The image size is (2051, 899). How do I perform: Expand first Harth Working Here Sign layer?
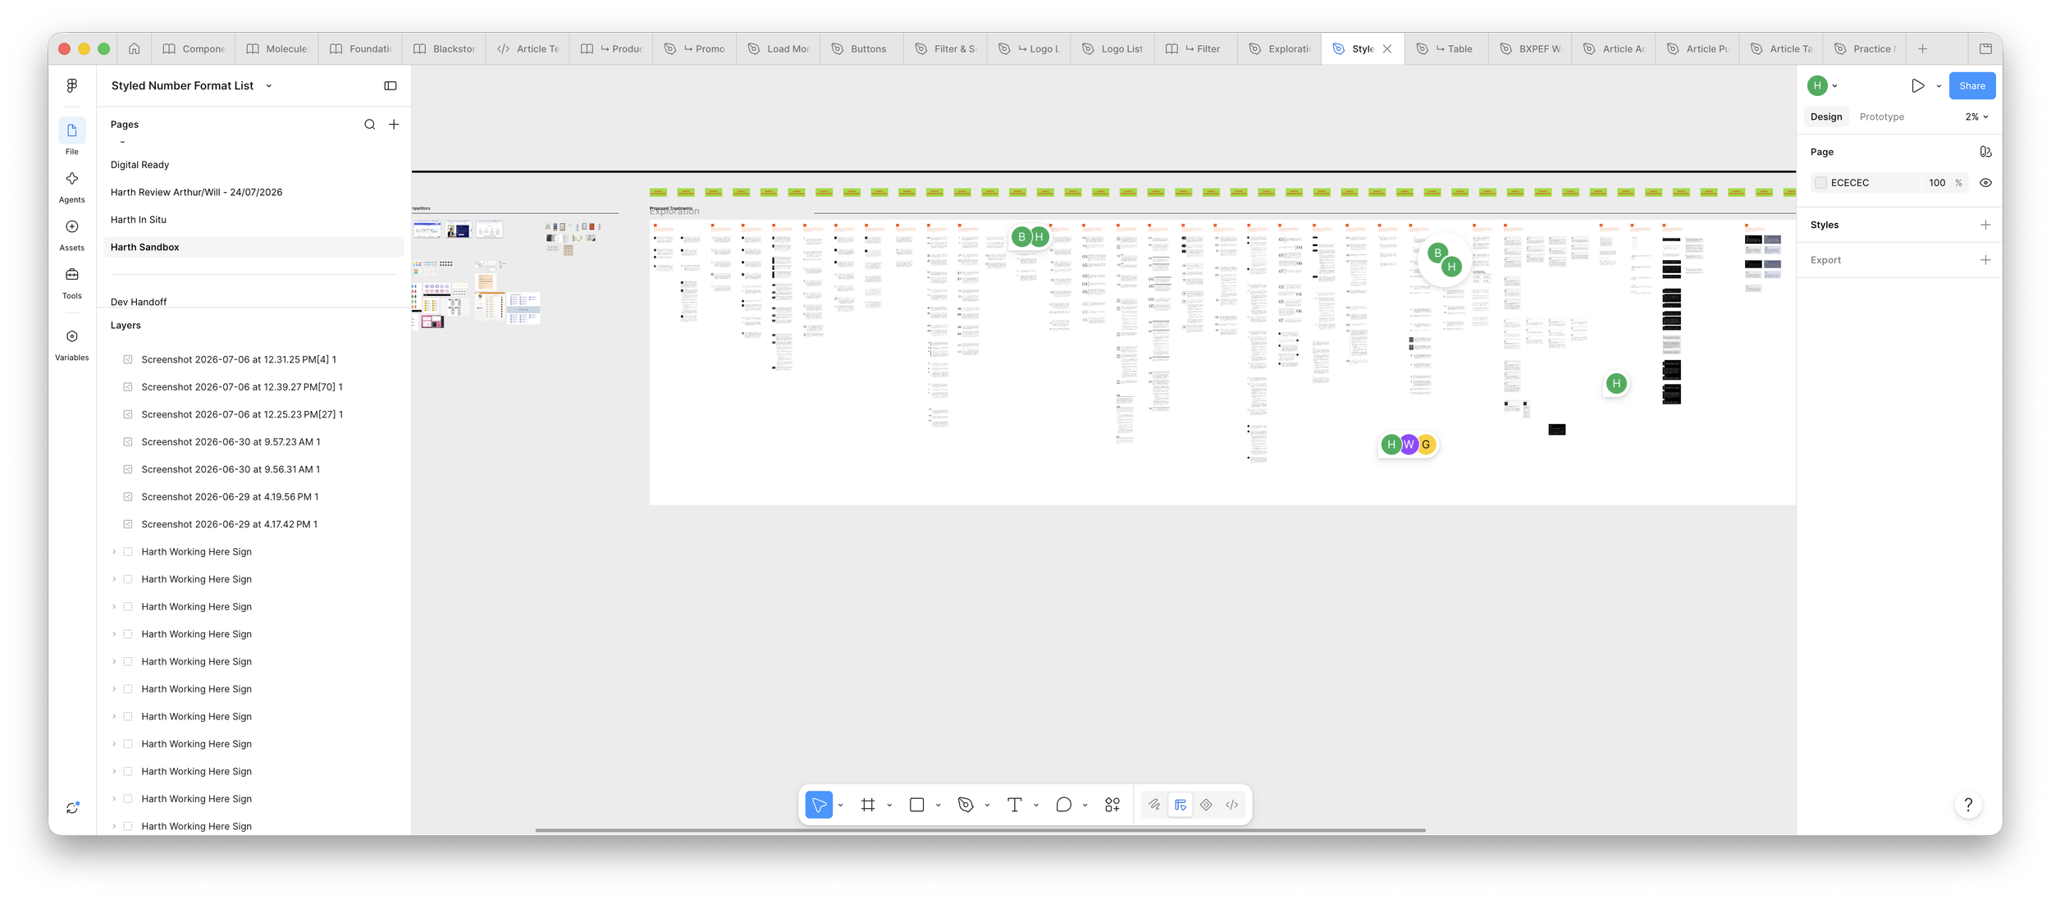pyautogui.click(x=114, y=552)
